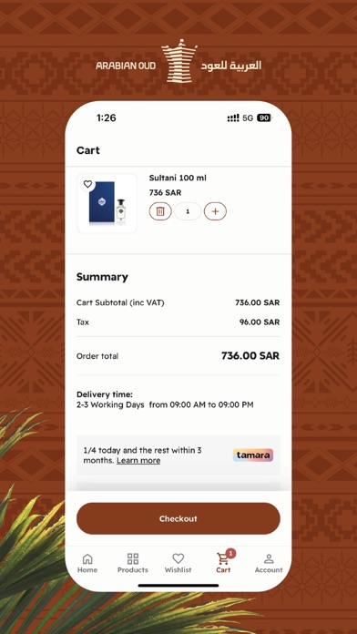The width and height of the screenshot is (357, 634).
Task: Click the Arabic brand name text
Action: point(231,65)
